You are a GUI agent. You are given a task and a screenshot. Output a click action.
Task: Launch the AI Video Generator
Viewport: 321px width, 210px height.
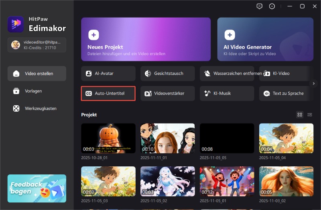pyautogui.click(x=265, y=39)
